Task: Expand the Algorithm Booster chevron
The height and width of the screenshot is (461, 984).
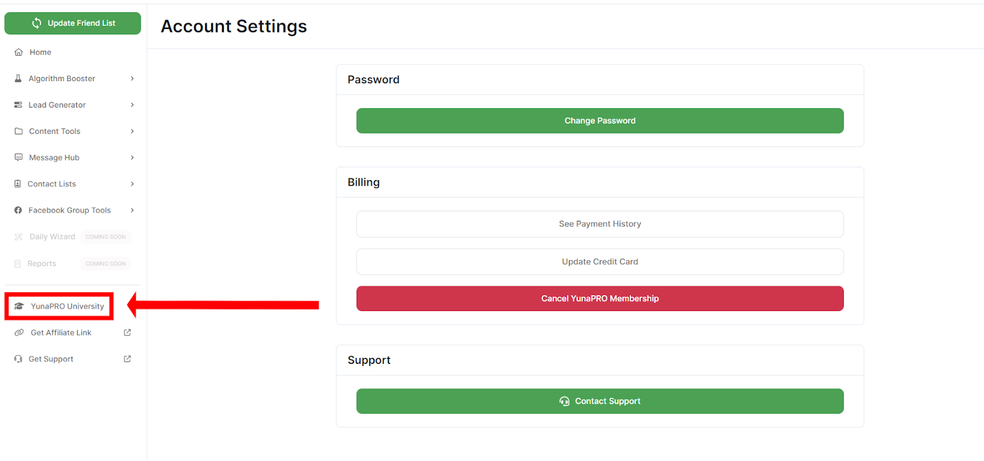Action: [x=132, y=79]
